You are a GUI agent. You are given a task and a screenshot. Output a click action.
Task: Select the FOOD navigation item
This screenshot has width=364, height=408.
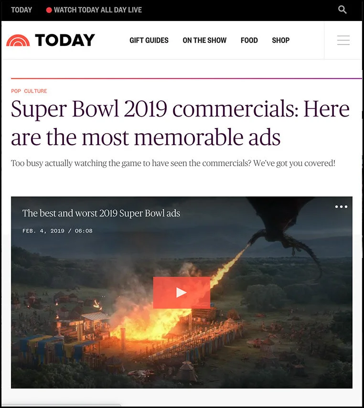tap(249, 40)
